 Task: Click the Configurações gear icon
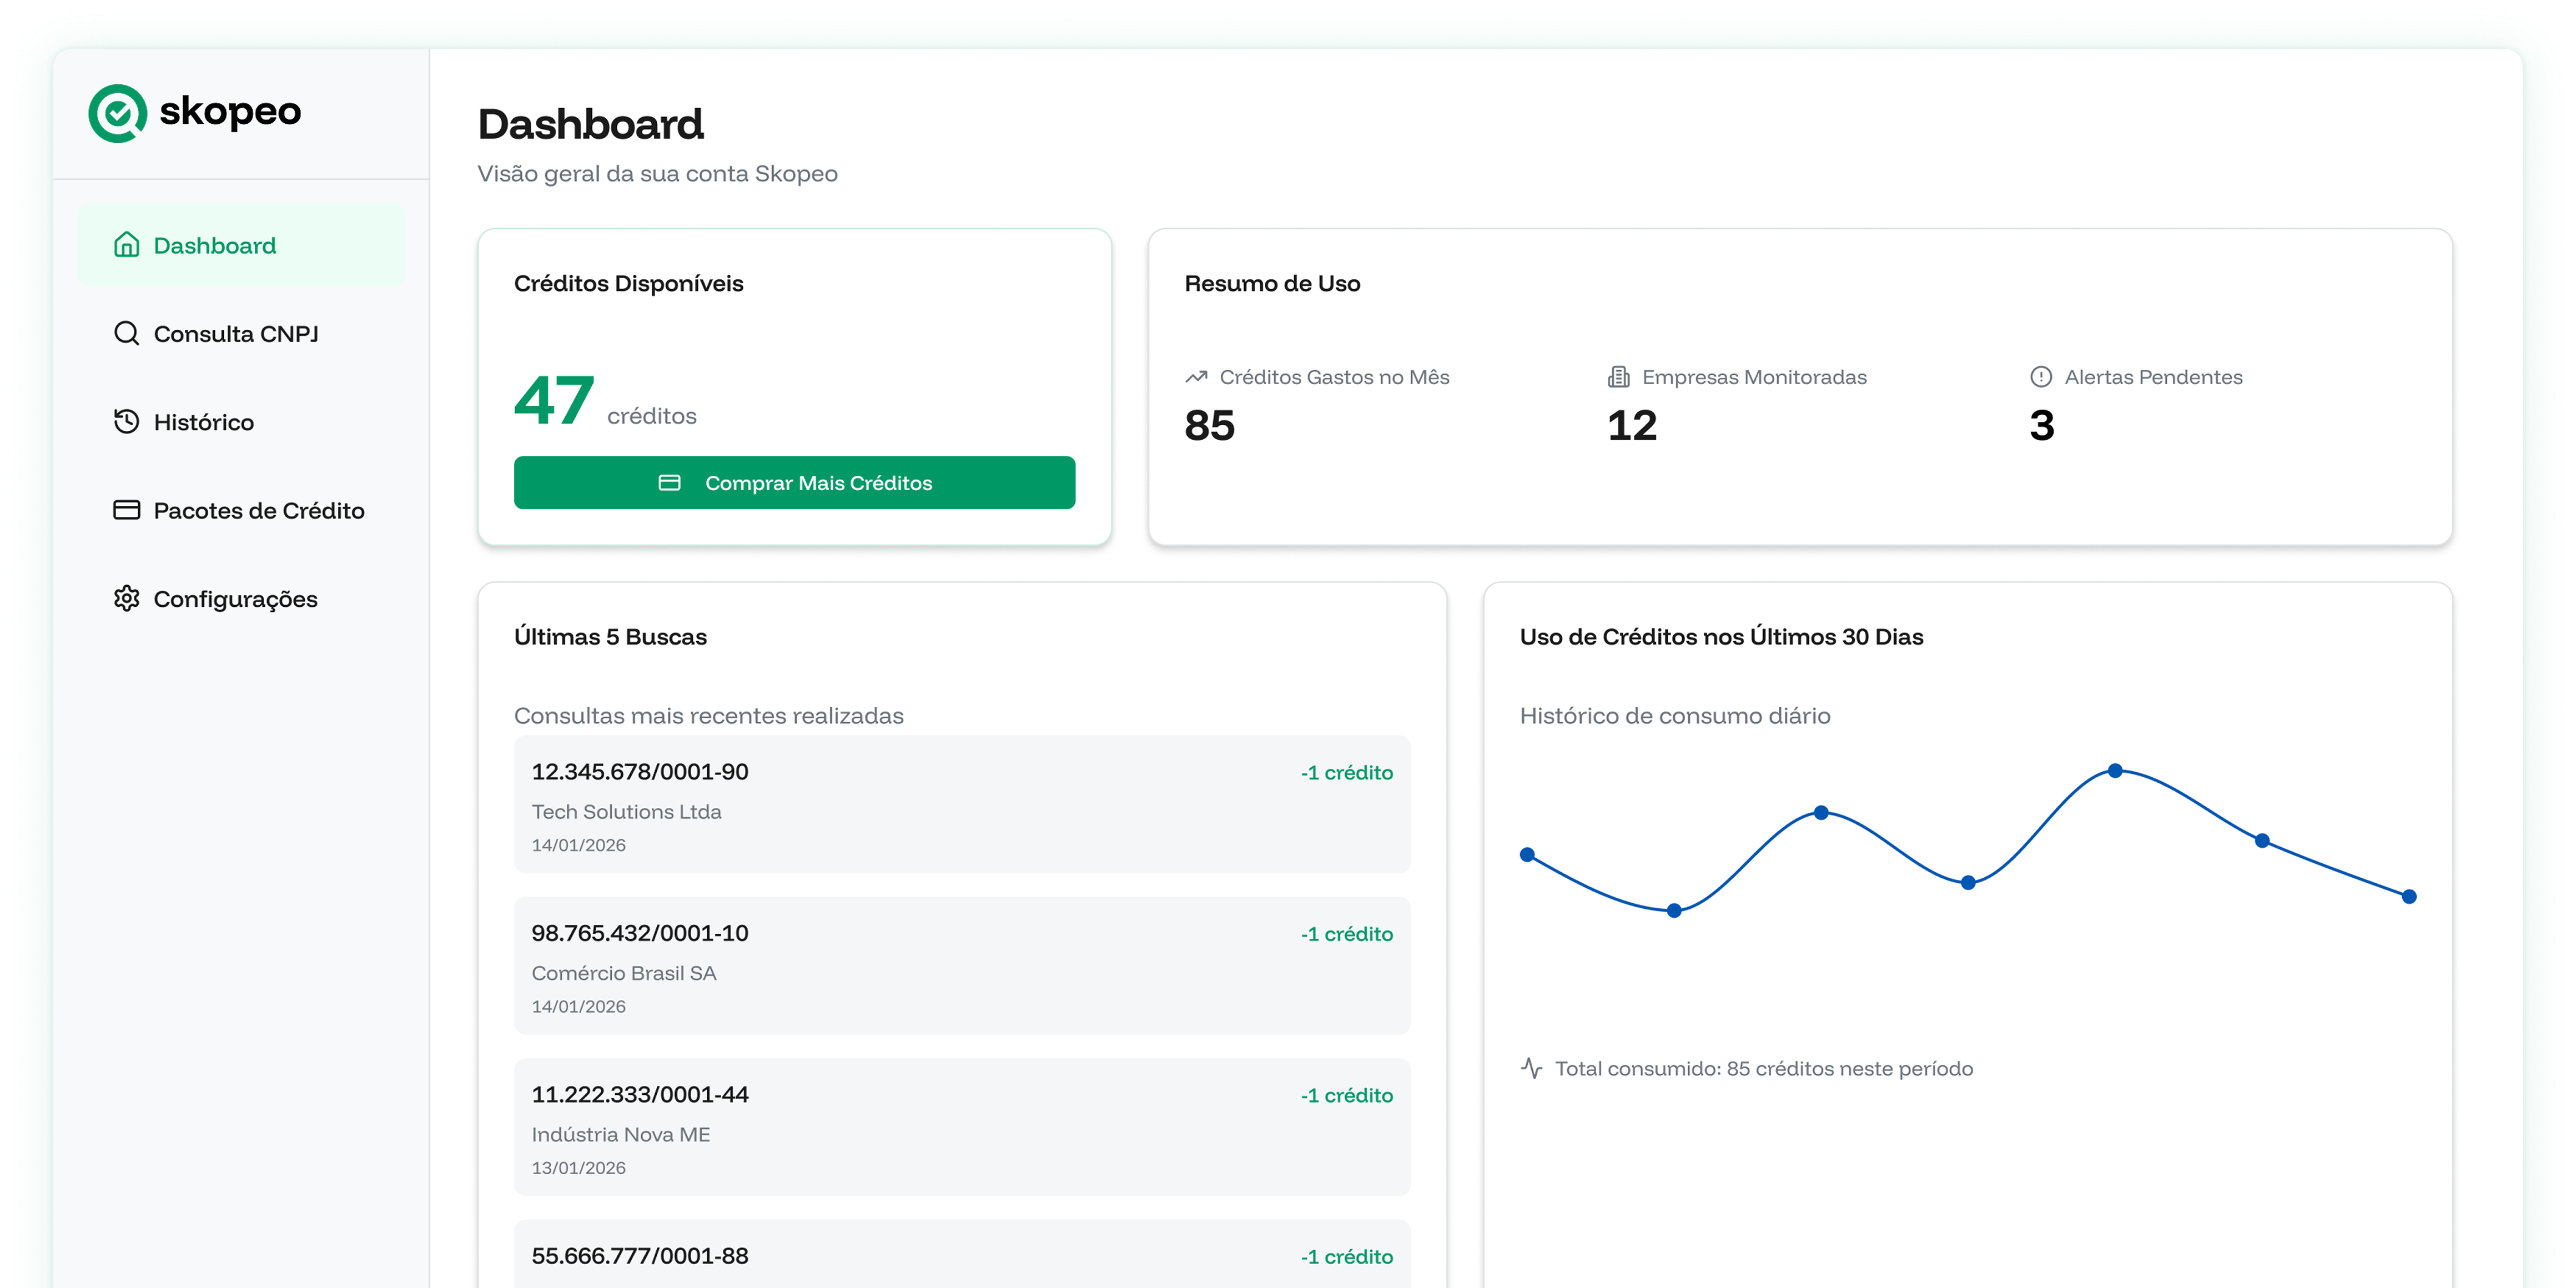pos(126,598)
